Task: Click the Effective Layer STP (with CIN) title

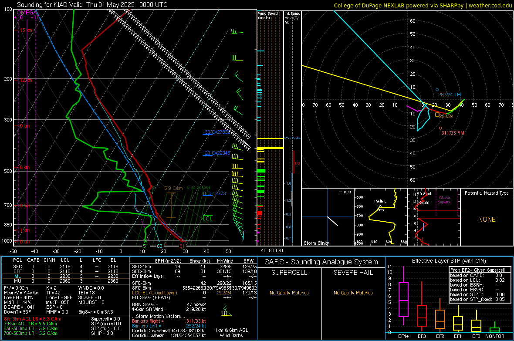Action: pyautogui.click(x=449, y=261)
